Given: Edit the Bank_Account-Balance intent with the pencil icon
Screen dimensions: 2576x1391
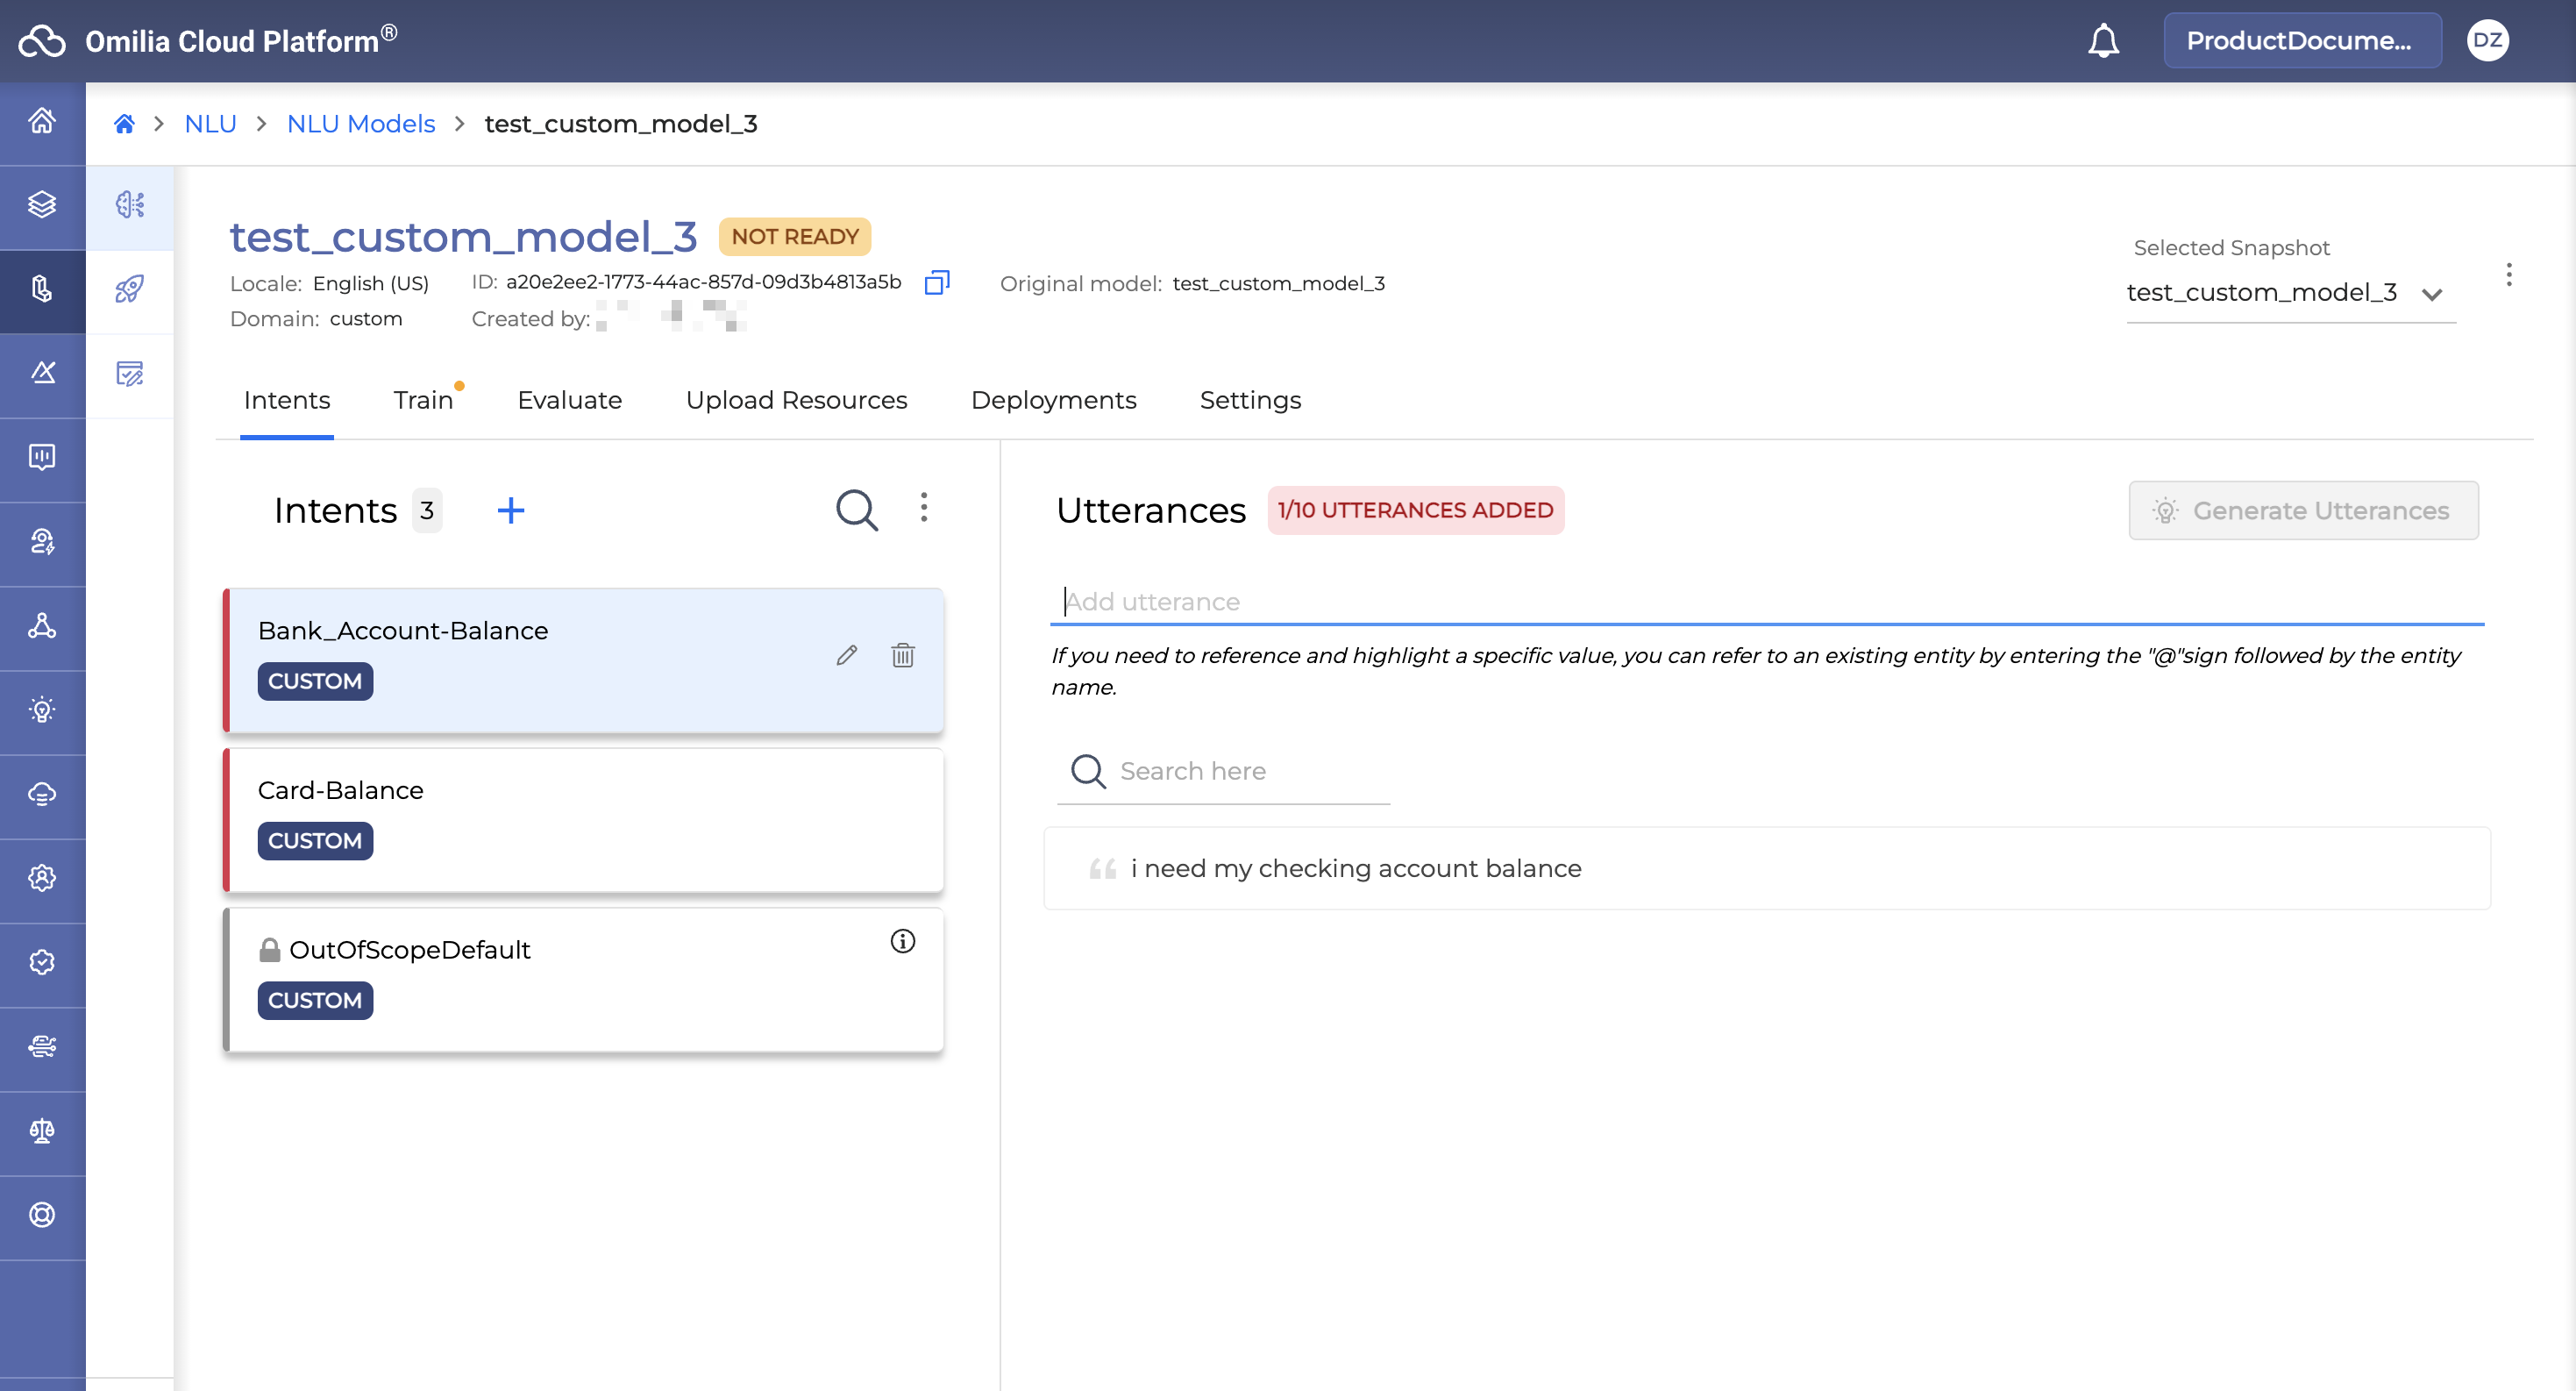Looking at the screenshot, I should click(847, 655).
